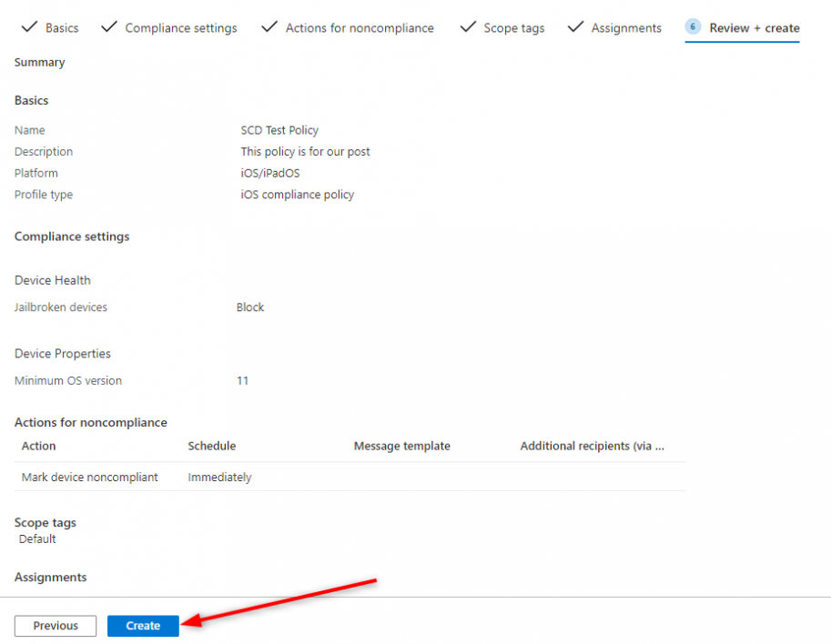
Task: Click the checkmark icon beside Assignments
Action: click(575, 27)
